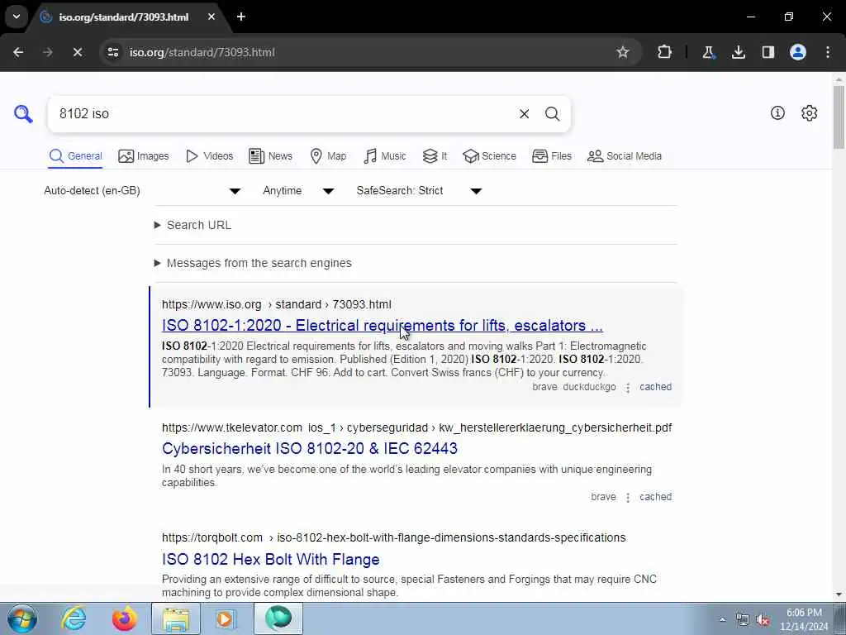Show hidden system tray icons
Screen dimensions: 846x635
(722, 619)
